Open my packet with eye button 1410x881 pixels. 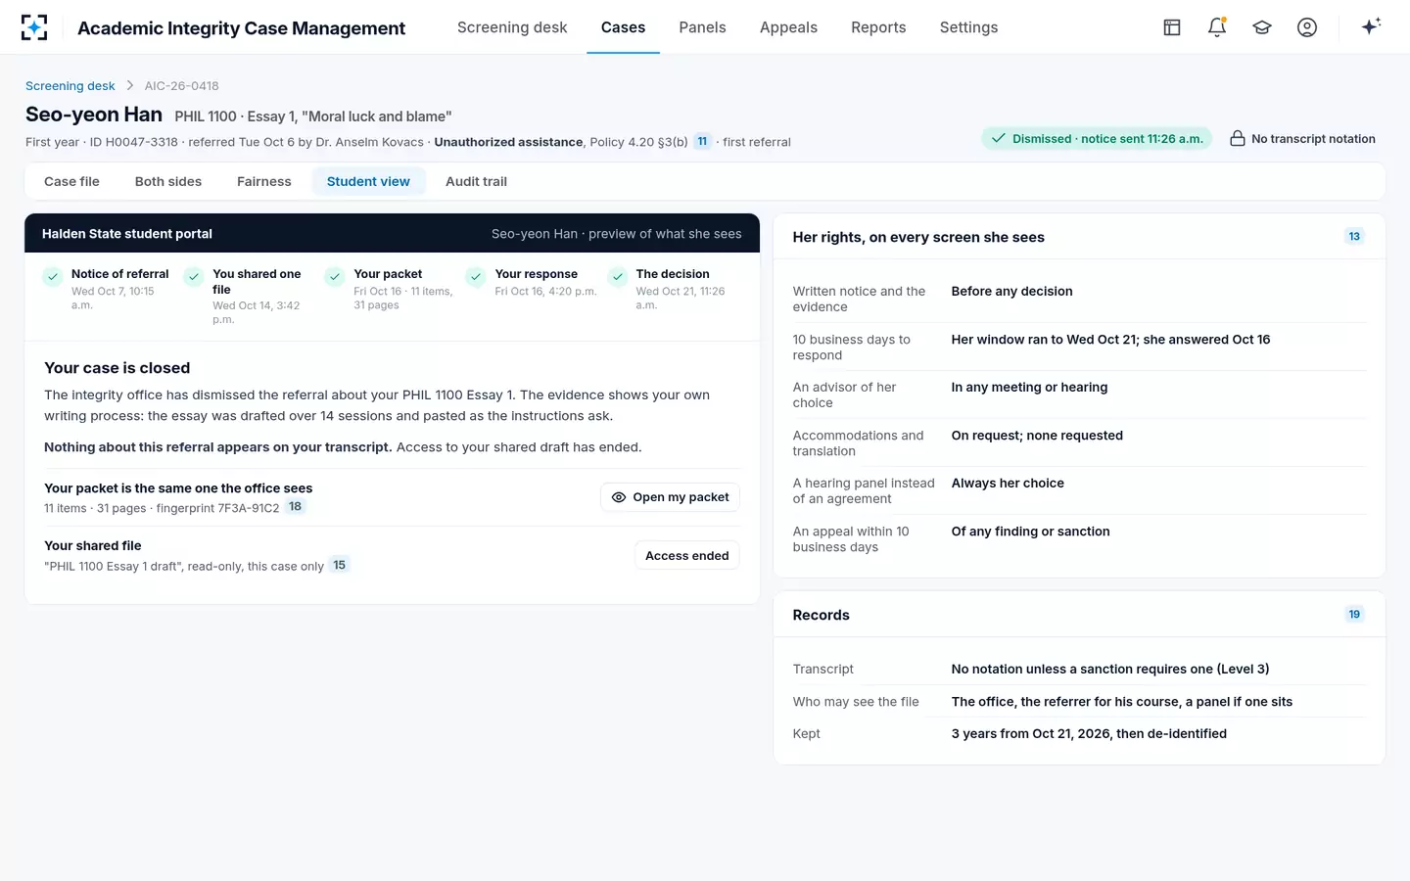click(x=670, y=497)
